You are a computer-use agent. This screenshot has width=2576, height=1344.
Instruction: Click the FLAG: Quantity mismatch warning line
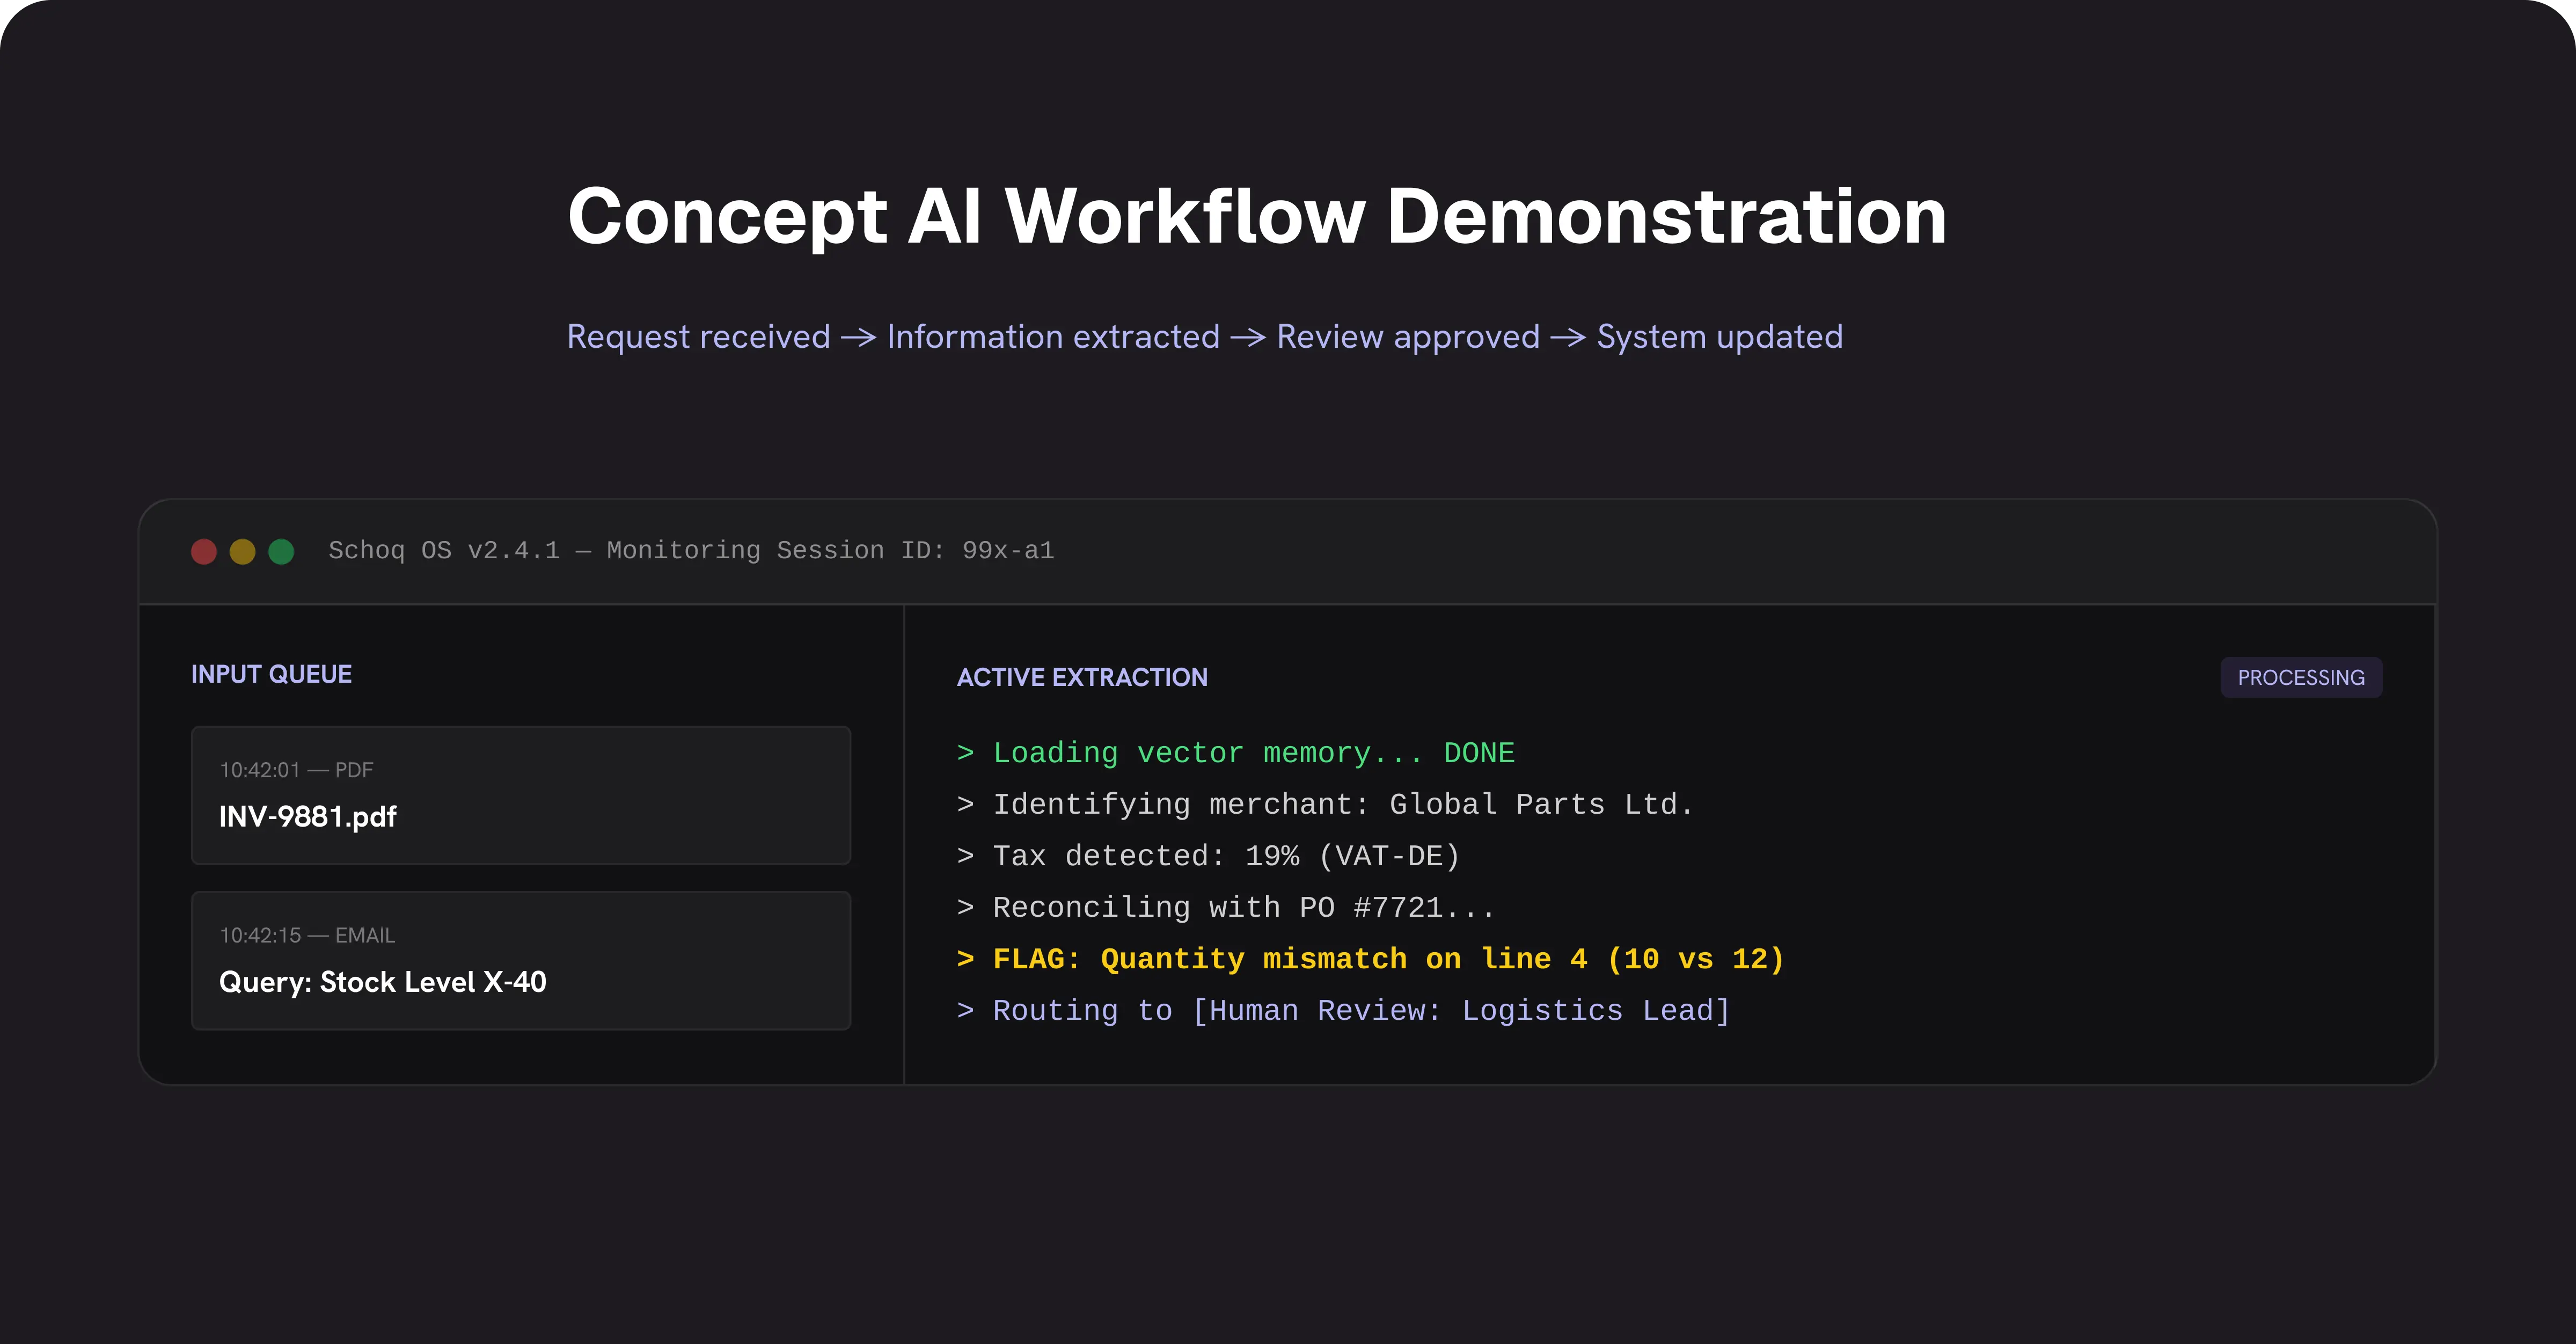(1371, 959)
